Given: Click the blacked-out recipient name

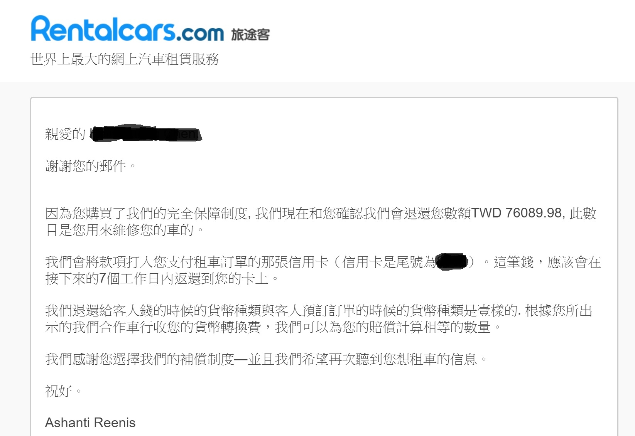Looking at the screenshot, I should click(146, 133).
